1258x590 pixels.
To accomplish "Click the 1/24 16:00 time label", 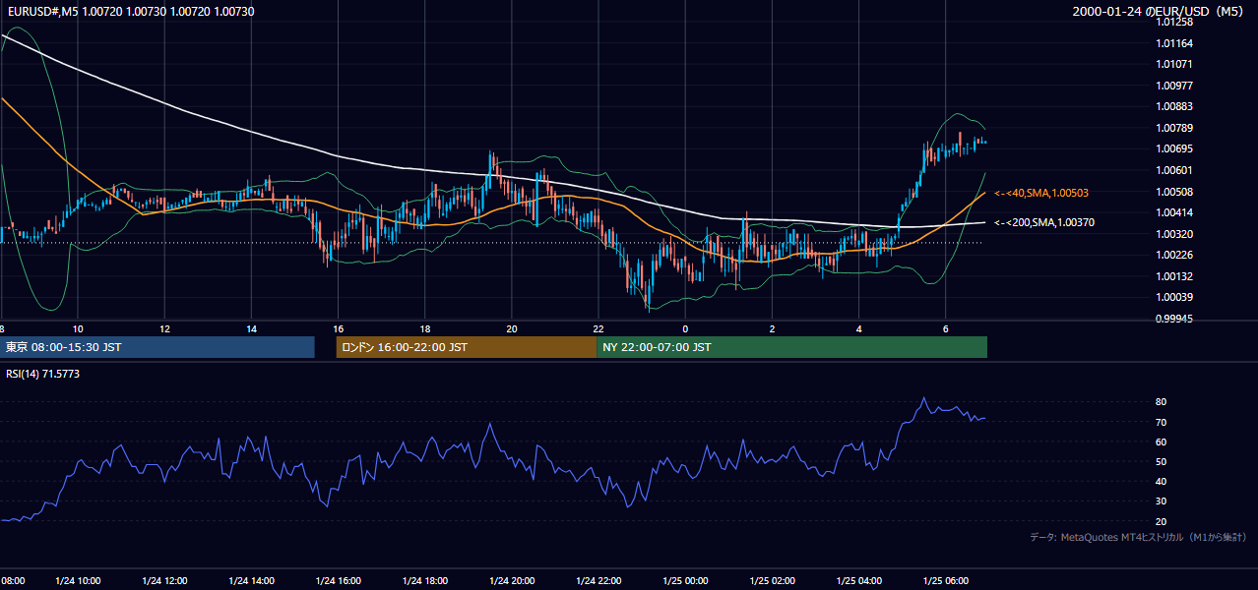I will [x=338, y=580].
